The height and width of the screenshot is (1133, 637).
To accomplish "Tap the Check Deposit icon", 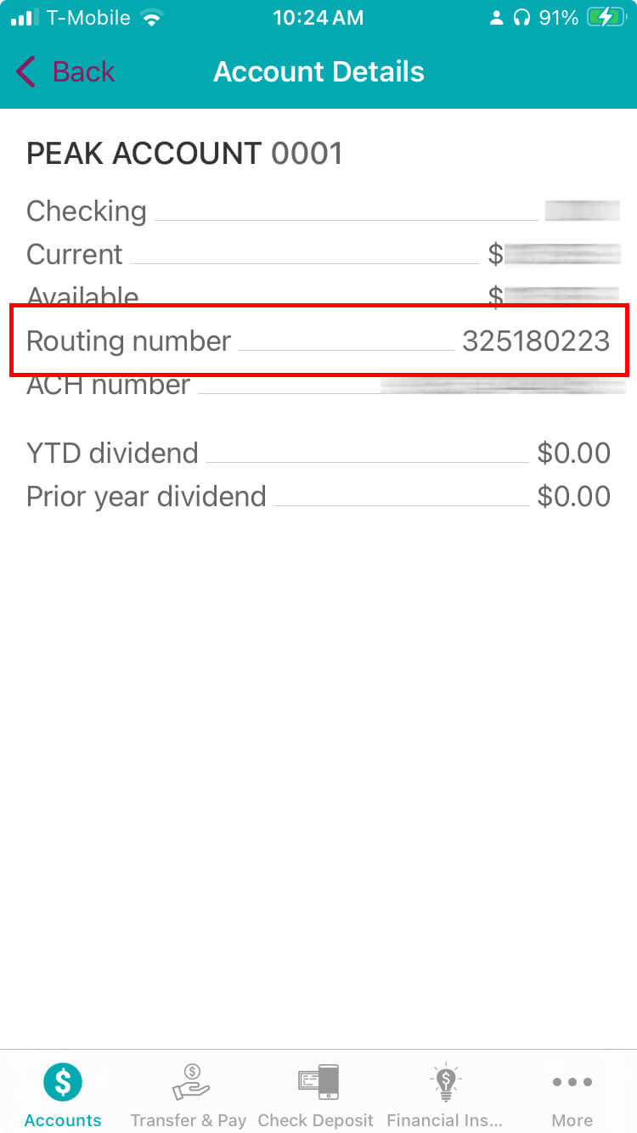I will click(x=317, y=1083).
